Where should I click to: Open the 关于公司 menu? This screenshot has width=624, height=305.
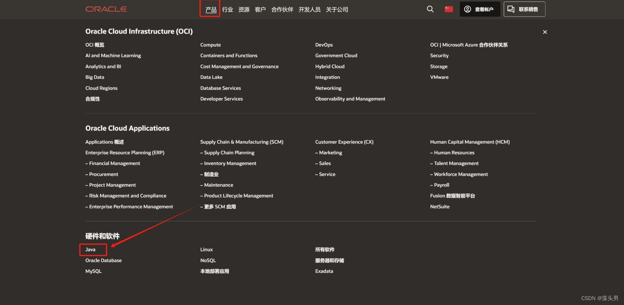coord(337,9)
